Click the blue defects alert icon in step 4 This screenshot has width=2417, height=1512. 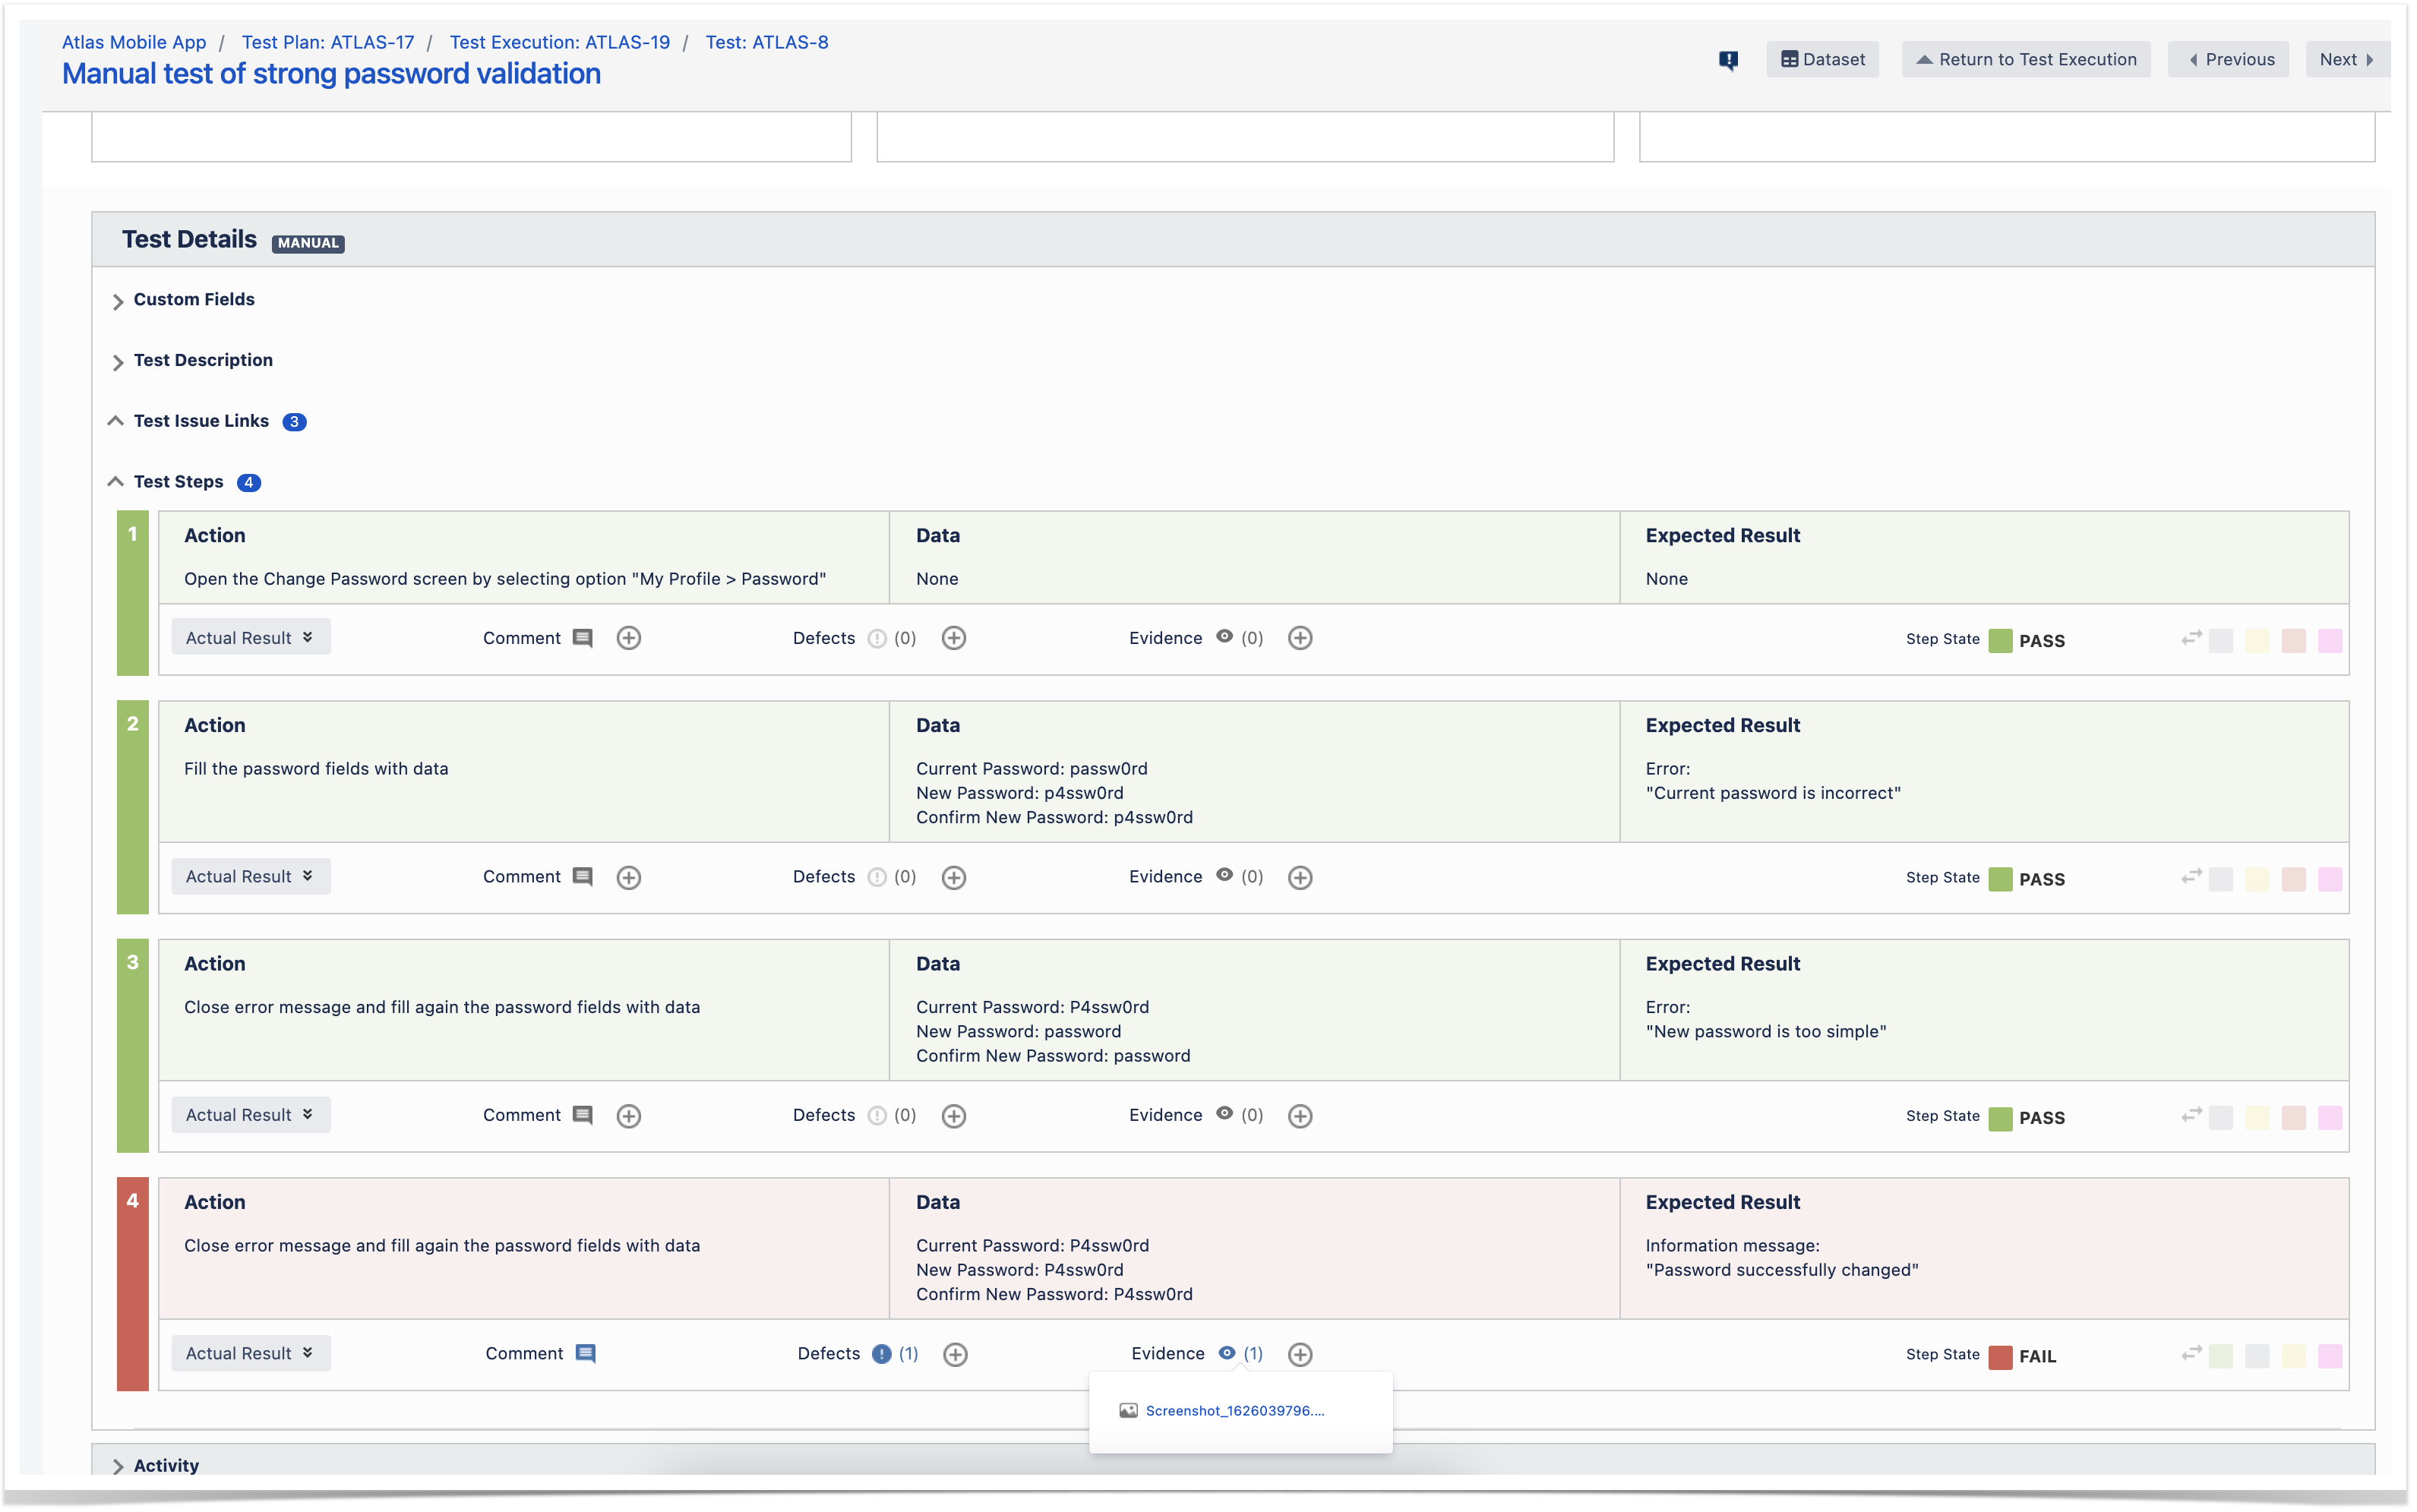click(881, 1354)
